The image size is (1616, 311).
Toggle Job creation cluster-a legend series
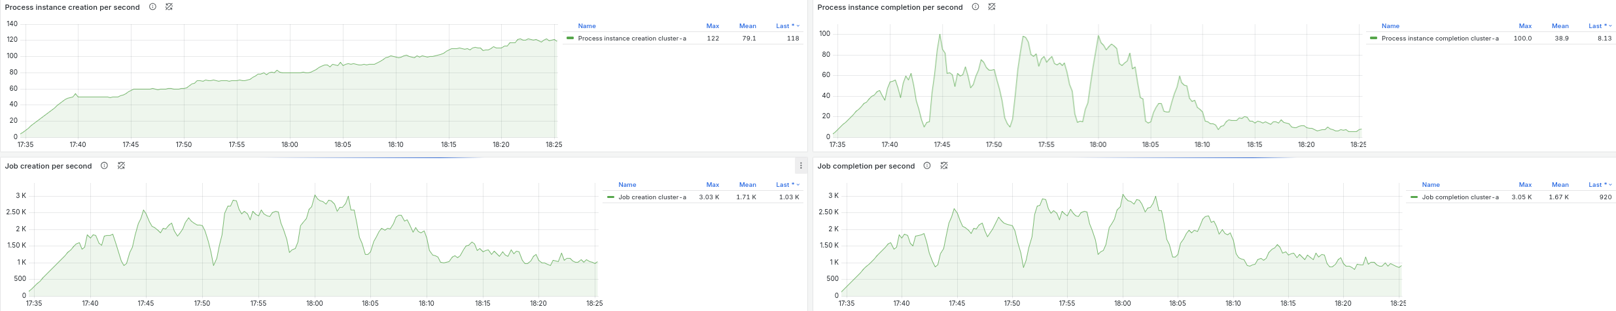(x=652, y=197)
